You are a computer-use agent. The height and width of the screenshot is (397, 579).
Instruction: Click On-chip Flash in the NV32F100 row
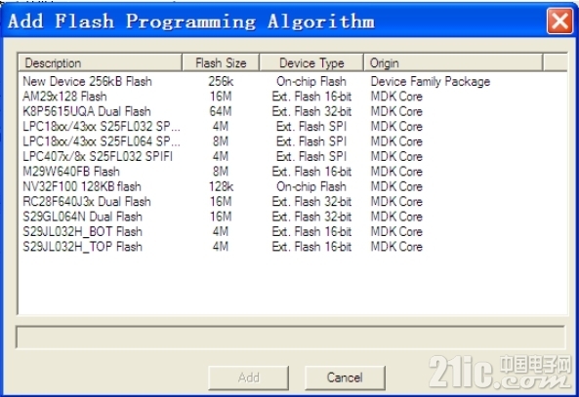coord(311,186)
